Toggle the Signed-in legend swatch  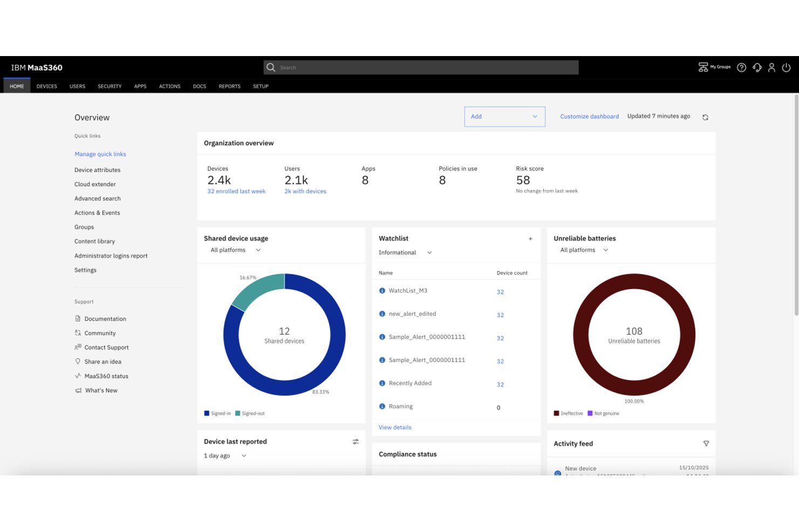(x=207, y=413)
